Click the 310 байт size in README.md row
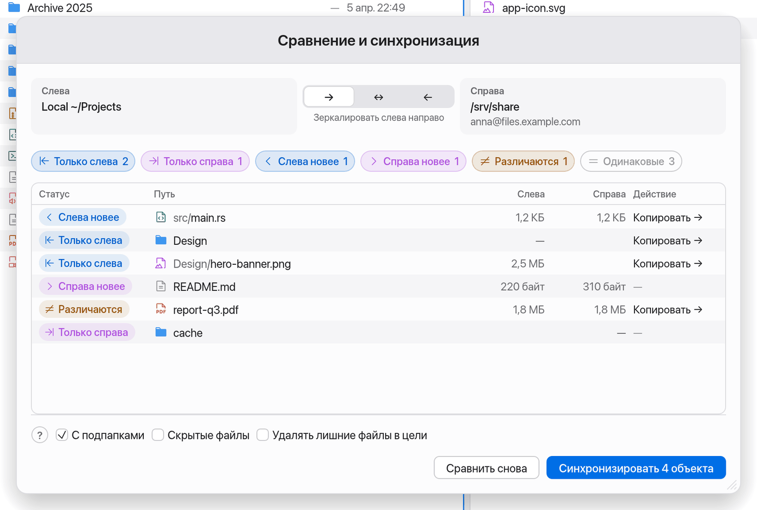 pos(604,287)
